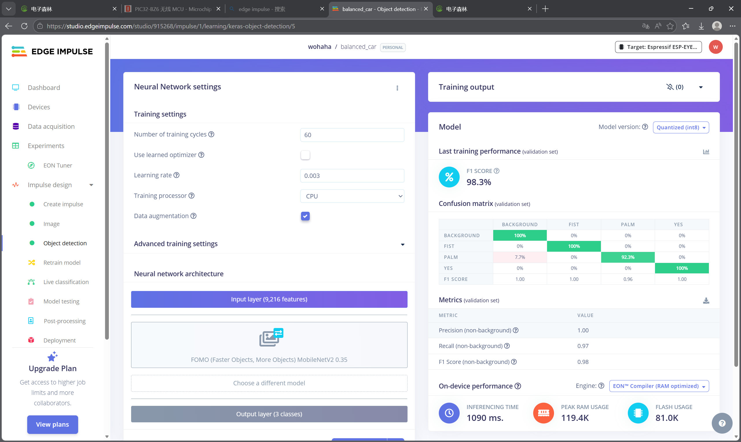This screenshot has width=741, height=442.
Task: Click the muted notification bell icon in Training output
Action: click(x=670, y=87)
